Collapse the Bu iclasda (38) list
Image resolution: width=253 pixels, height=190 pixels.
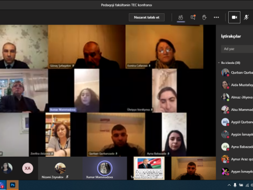[x=219, y=63]
